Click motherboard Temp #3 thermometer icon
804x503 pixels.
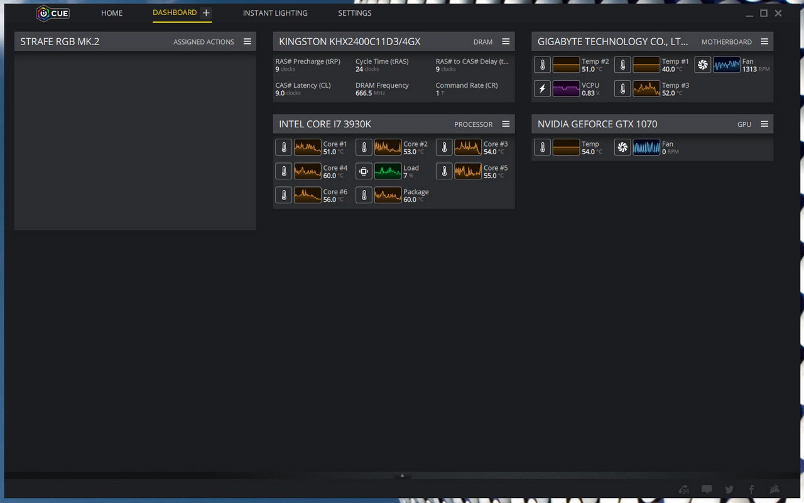click(x=622, y=88)
